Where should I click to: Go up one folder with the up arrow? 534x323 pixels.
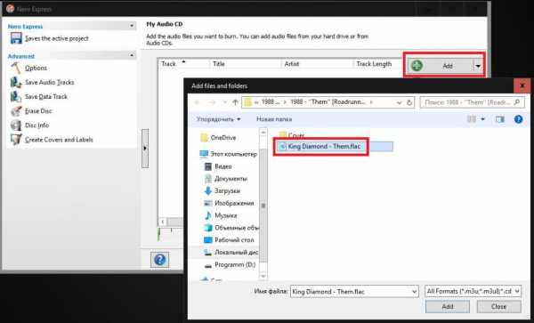pyautogui.click(x=235, y=102)
